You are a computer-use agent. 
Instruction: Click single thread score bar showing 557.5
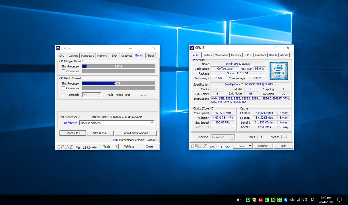118,66
